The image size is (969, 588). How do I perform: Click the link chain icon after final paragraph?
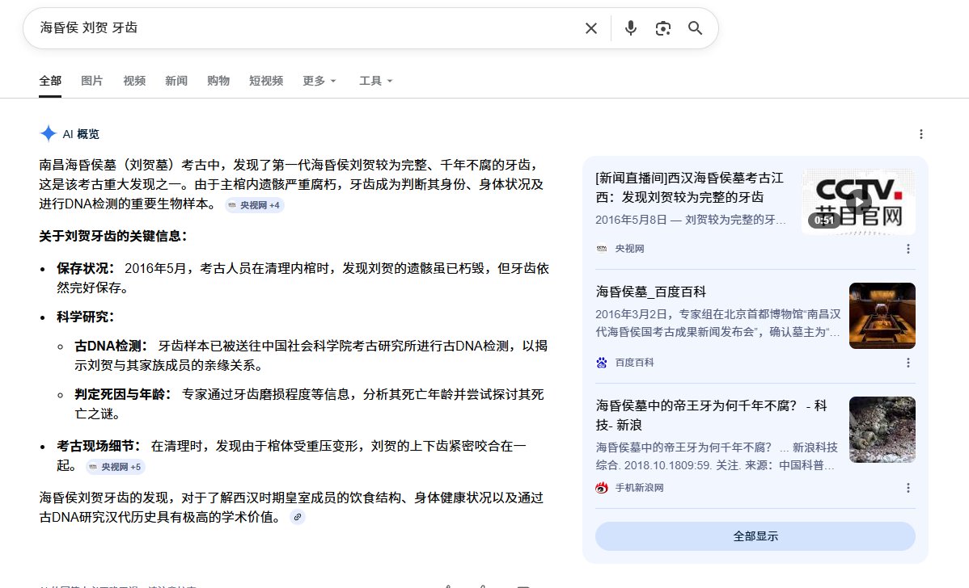[x=297, y=517]
